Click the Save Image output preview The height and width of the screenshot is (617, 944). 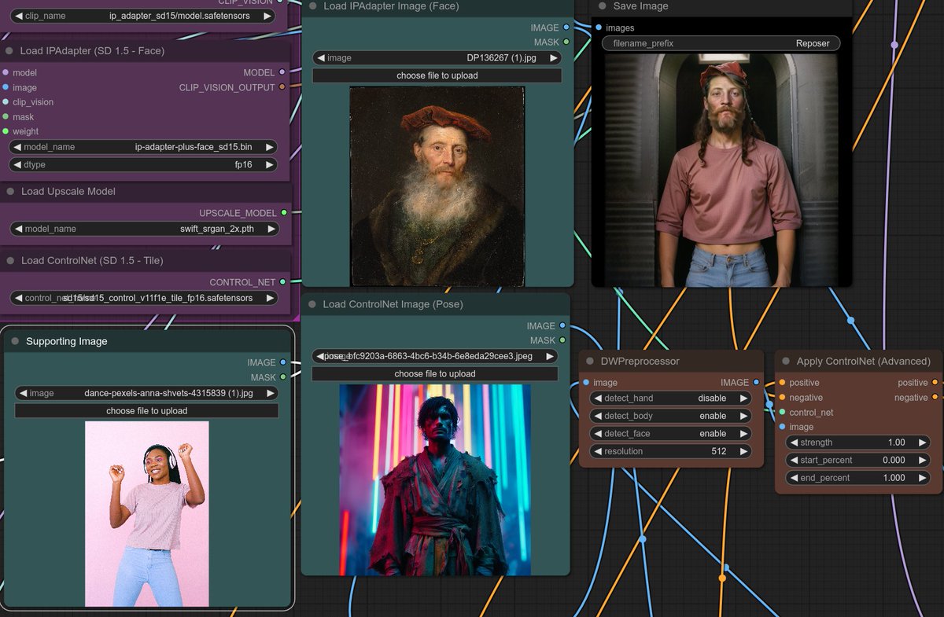click(722, 170)
